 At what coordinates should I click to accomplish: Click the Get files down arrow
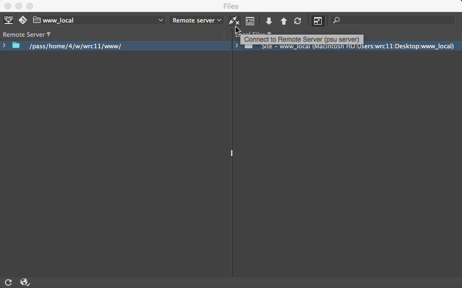coord(269,21)
